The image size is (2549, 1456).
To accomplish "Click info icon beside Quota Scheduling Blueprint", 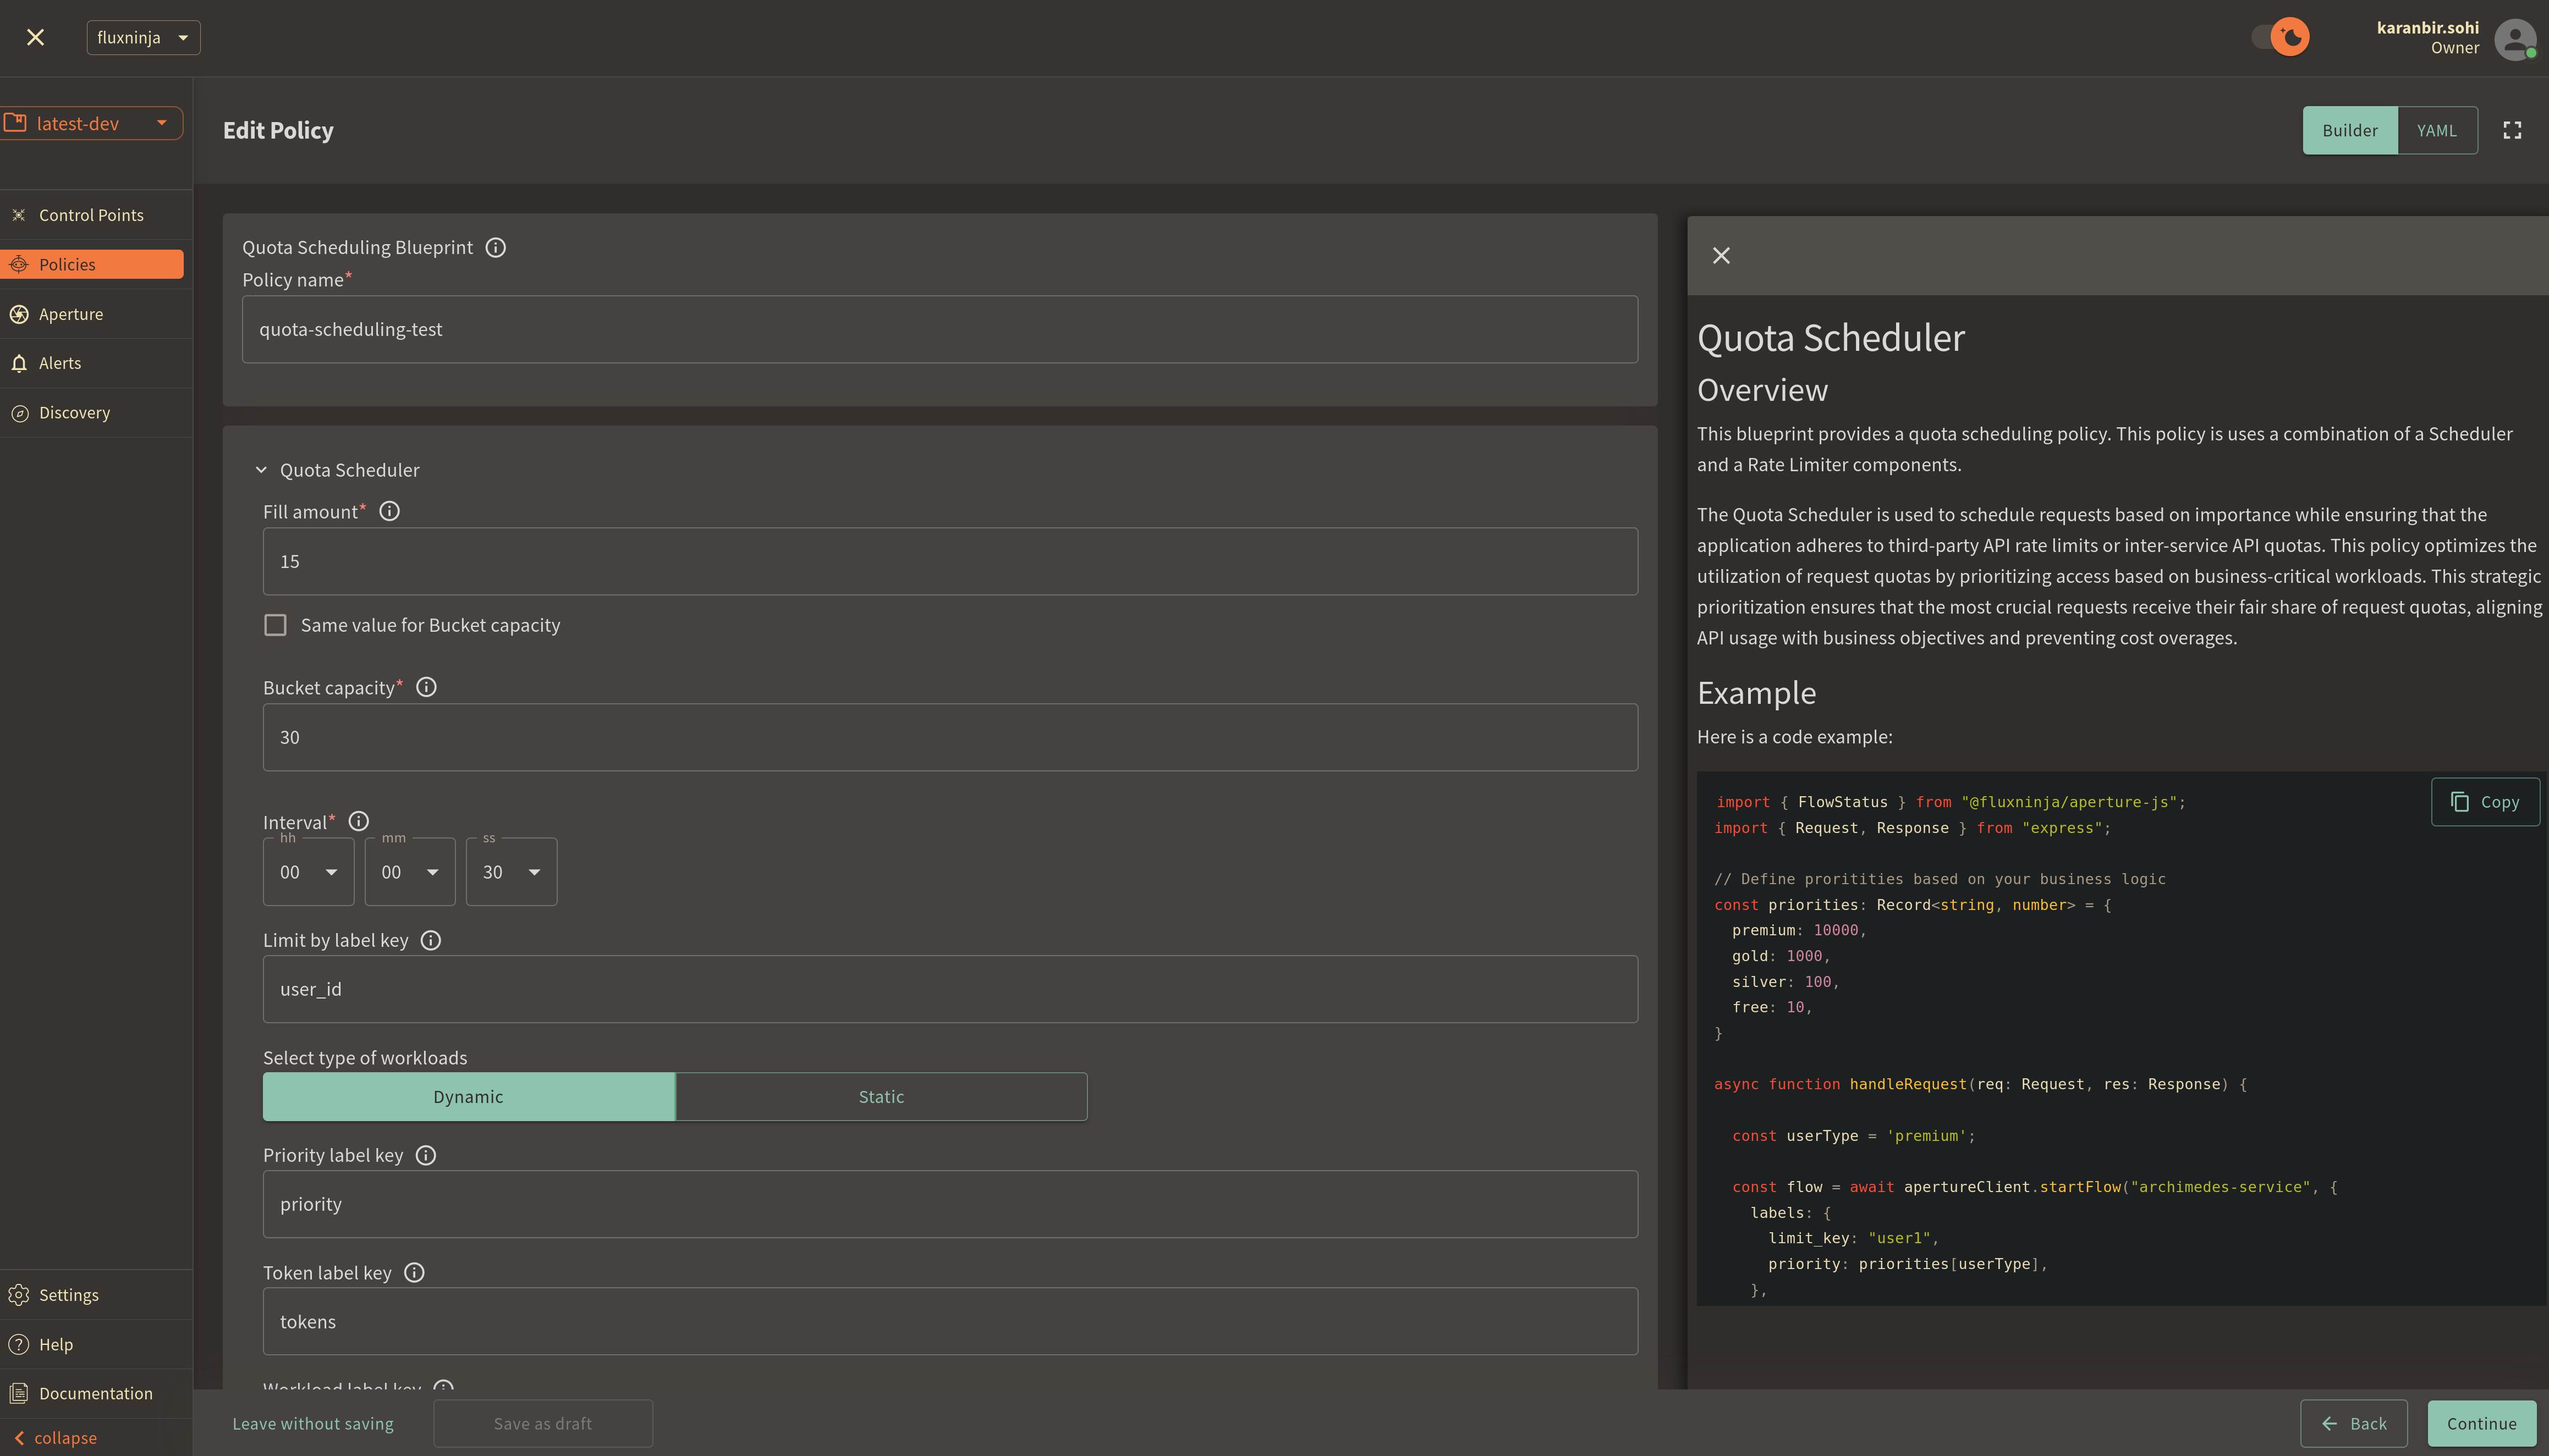I will click(495, 247).
